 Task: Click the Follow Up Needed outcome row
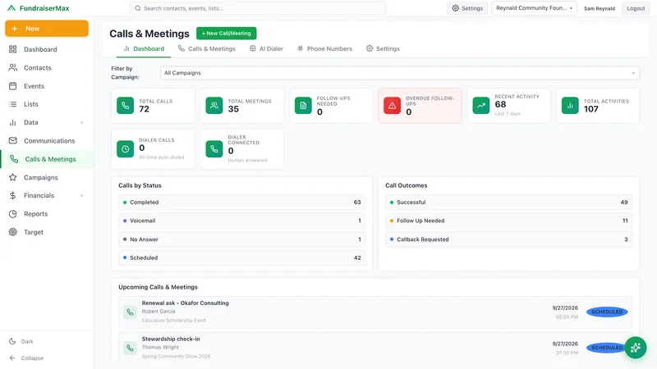click(508, 221)
